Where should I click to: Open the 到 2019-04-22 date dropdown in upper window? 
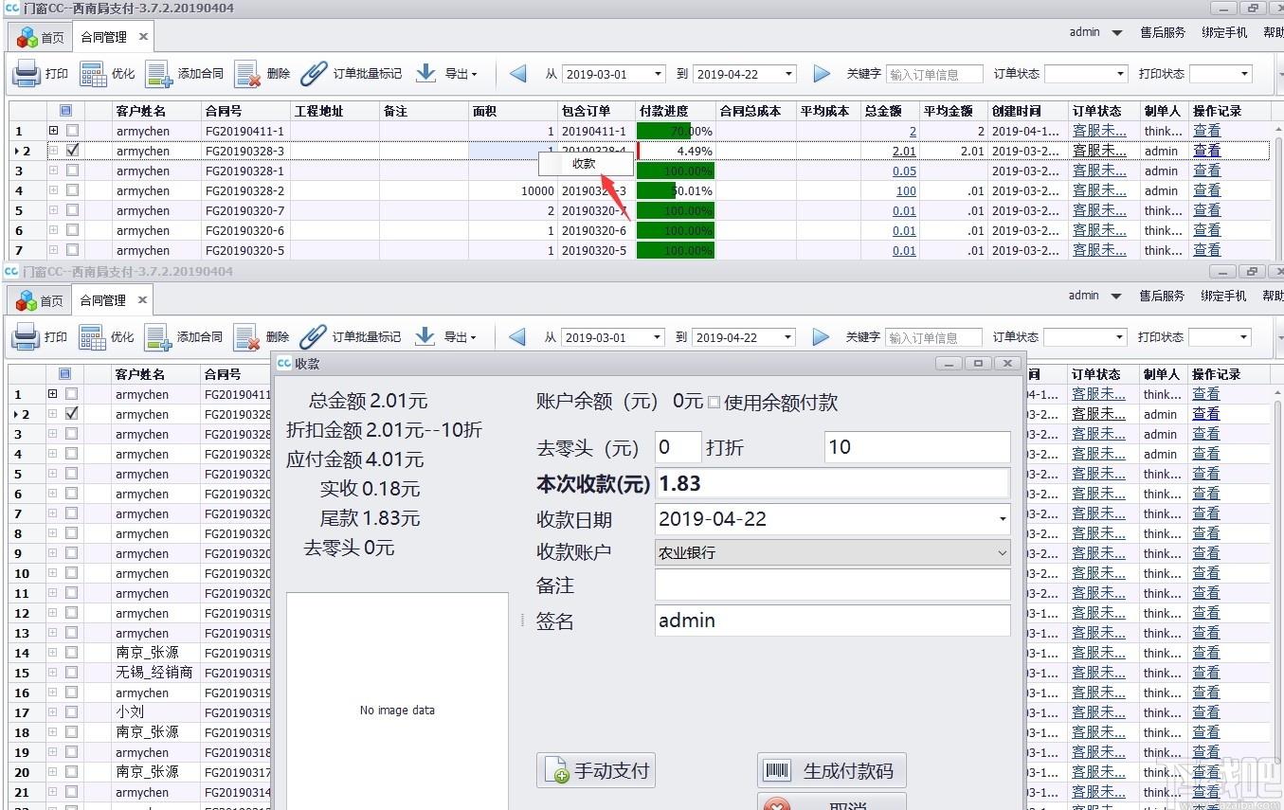click(x=789, y=74)
